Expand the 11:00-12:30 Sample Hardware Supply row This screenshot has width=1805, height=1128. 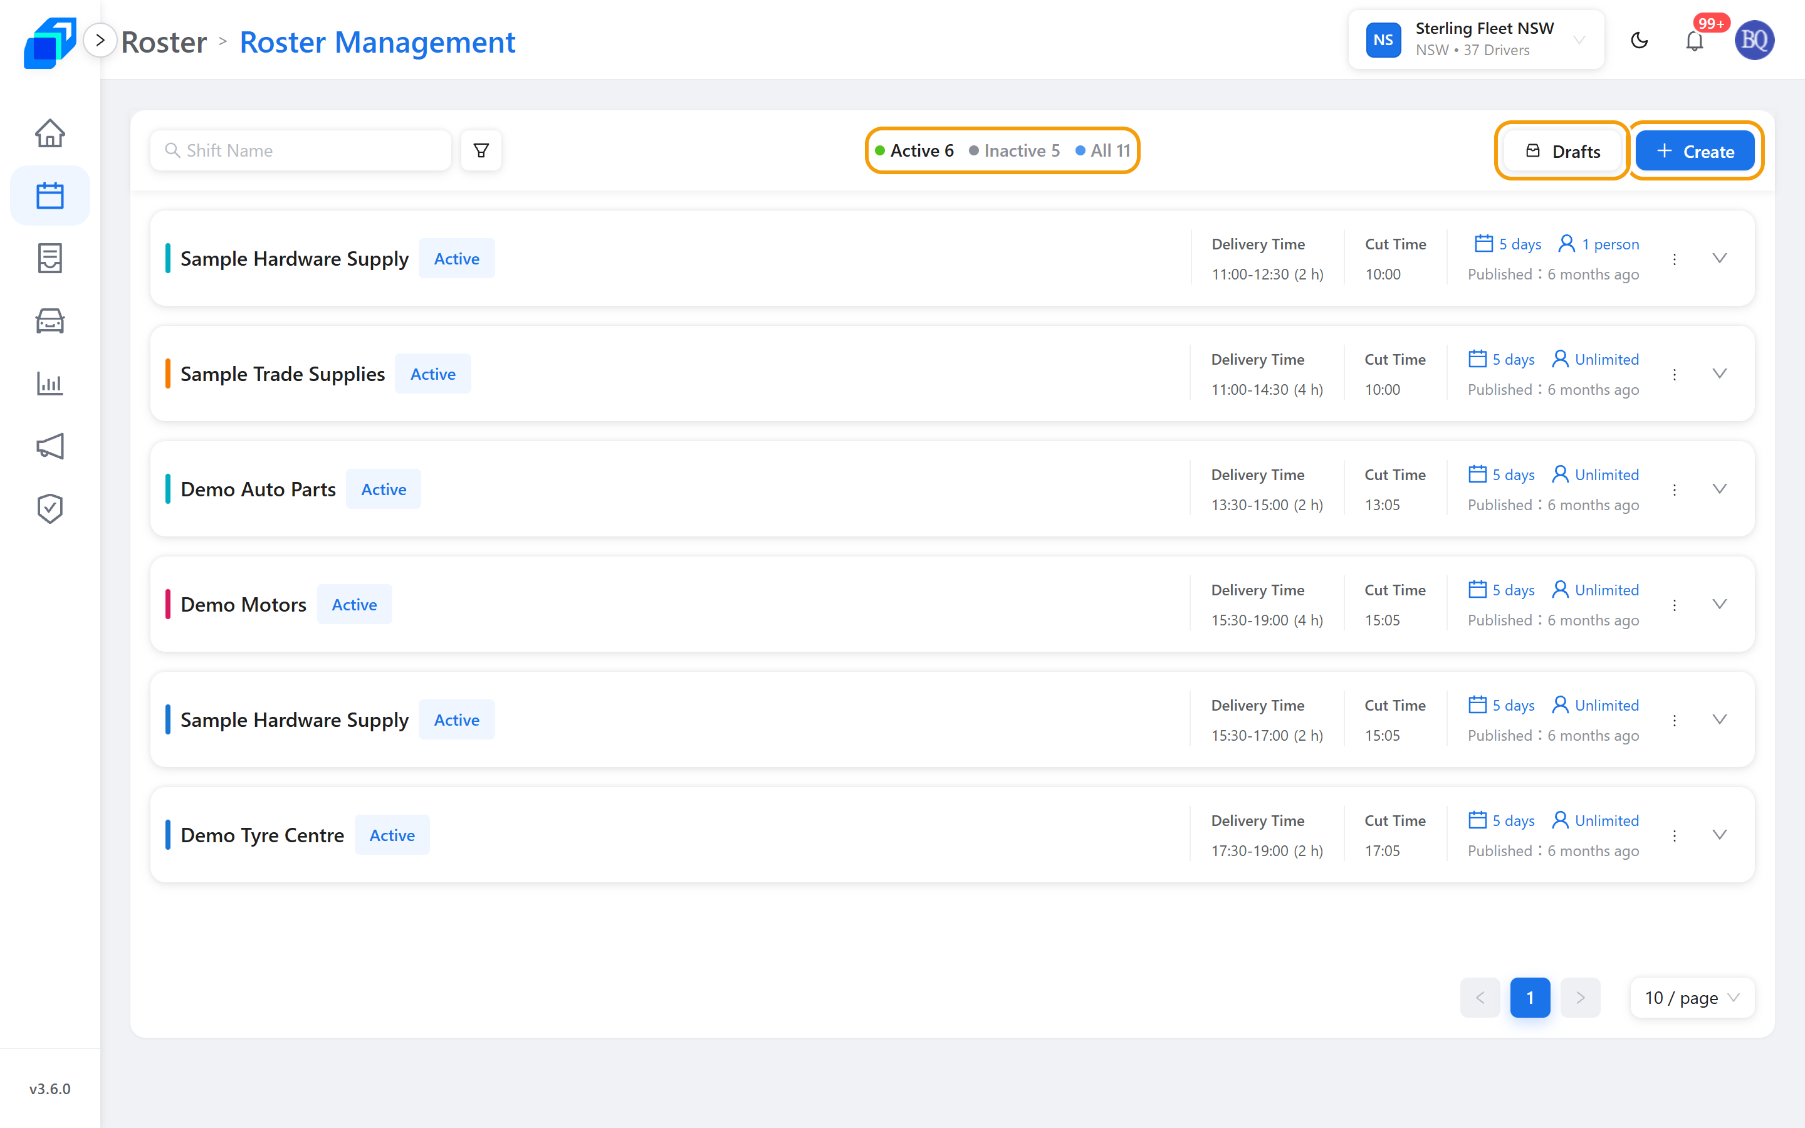pos(1719,258)
